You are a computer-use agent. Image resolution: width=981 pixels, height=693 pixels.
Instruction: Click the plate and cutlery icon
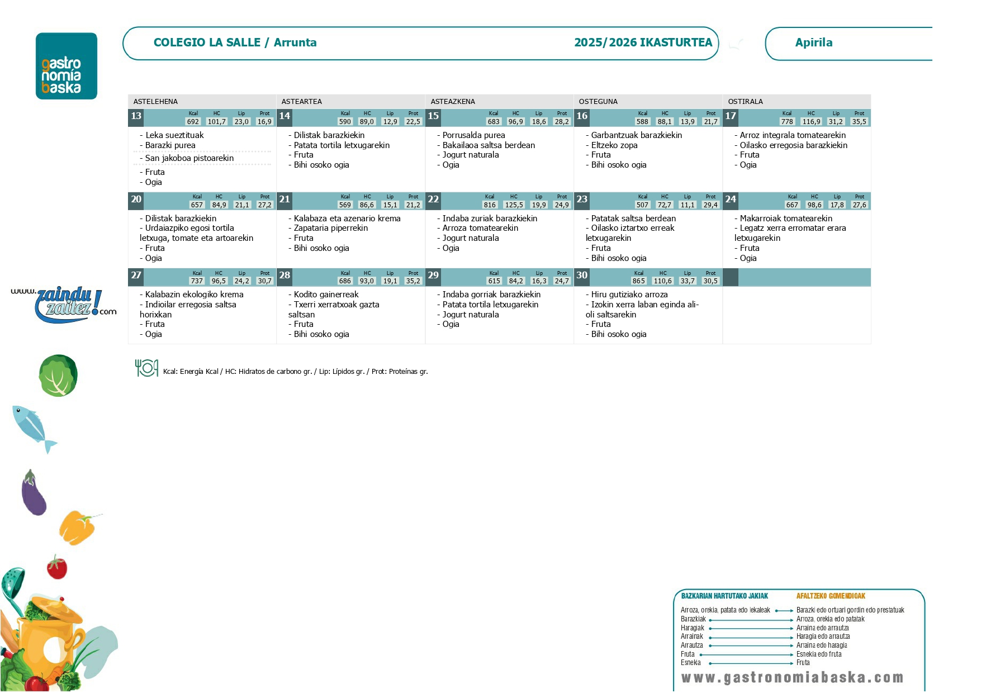click(x=146, y=368)
